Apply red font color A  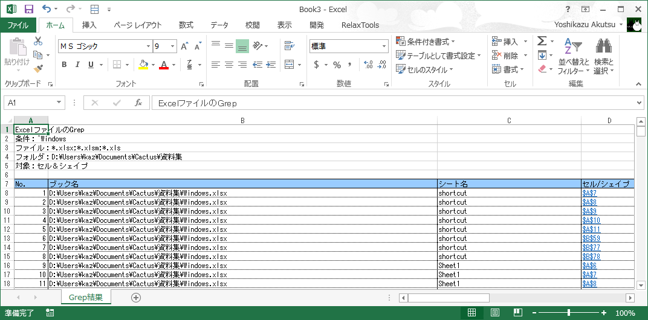pyautogui.click(x=164, y=65)
